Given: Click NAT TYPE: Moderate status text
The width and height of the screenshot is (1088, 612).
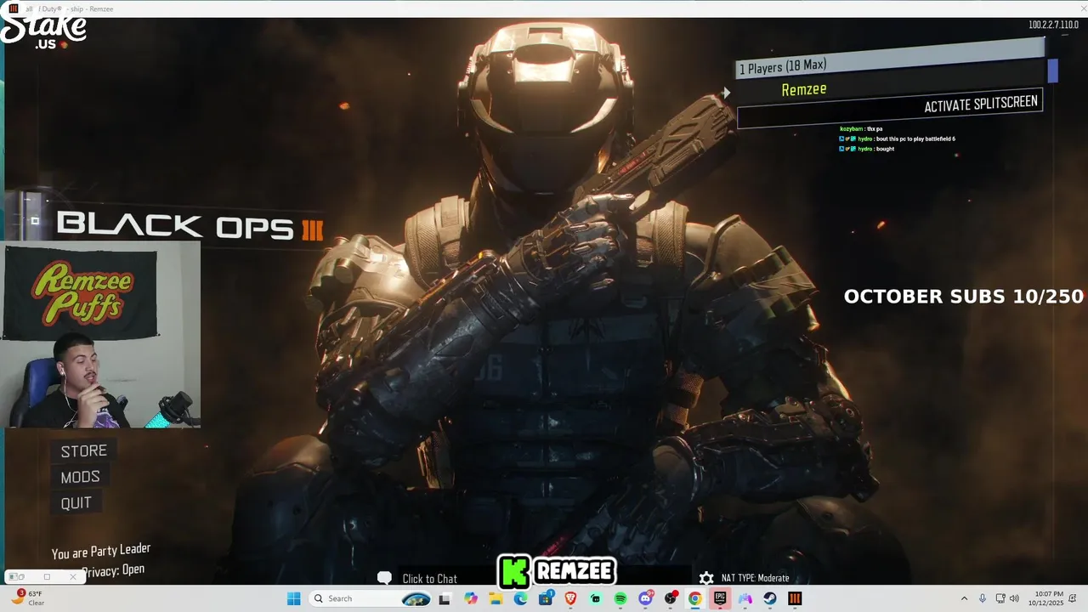Looking at the screenshot, I should point(756,578).
